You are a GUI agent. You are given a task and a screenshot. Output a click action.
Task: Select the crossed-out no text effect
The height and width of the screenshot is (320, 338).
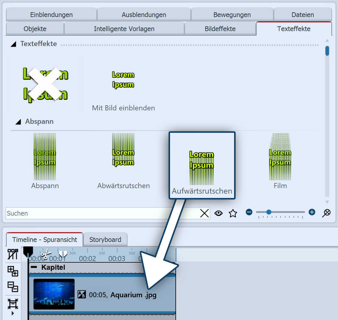[46, 84]
